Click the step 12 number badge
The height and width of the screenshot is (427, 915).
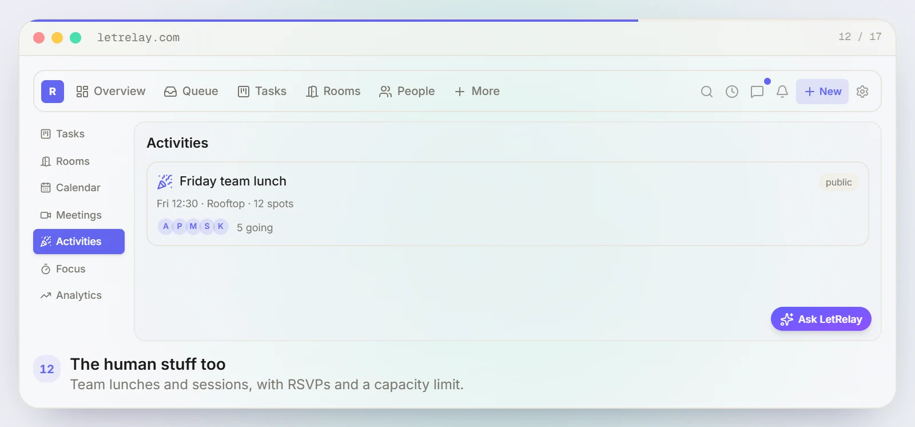47,369
